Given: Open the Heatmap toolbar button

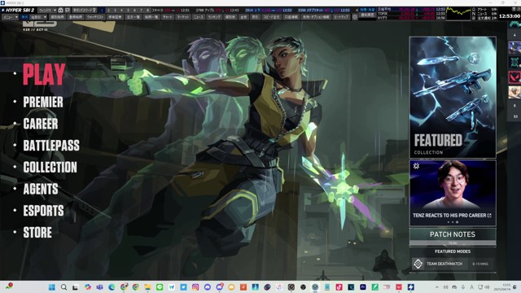Looking at the screenshot, I should tap(342, 17).
